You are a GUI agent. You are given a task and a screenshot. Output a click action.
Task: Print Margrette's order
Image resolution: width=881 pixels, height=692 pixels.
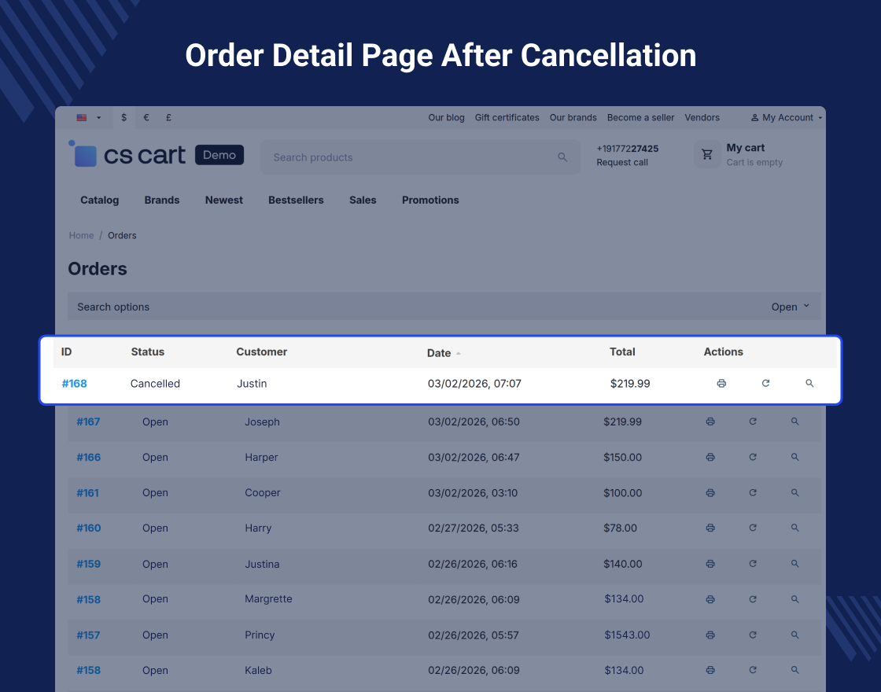coord(710,599)
